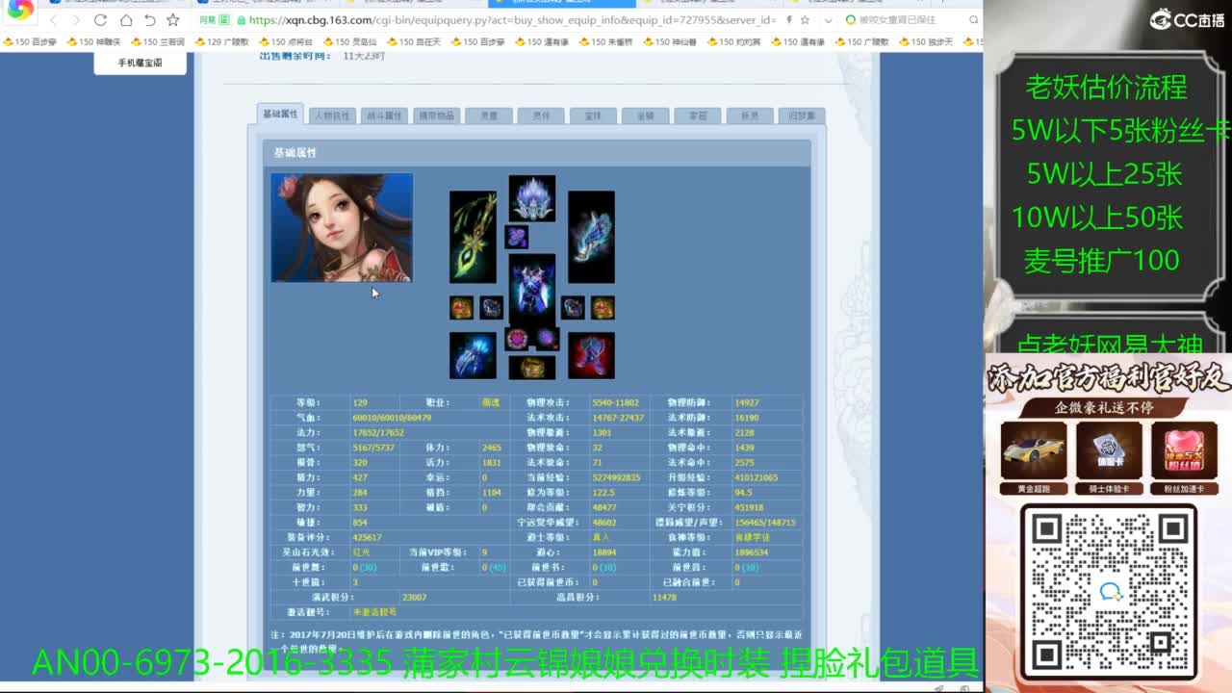Open the 150 自在天 bookmark

(x=414, y=42)
